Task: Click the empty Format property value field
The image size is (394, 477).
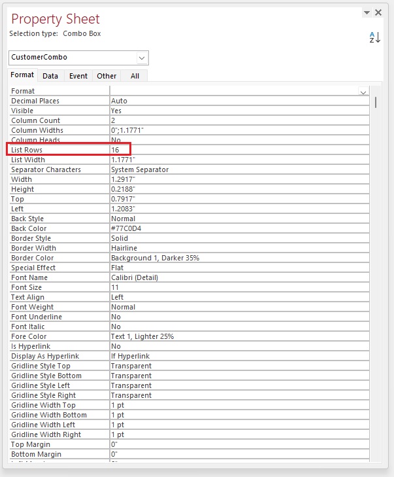Action: point(234,91)
